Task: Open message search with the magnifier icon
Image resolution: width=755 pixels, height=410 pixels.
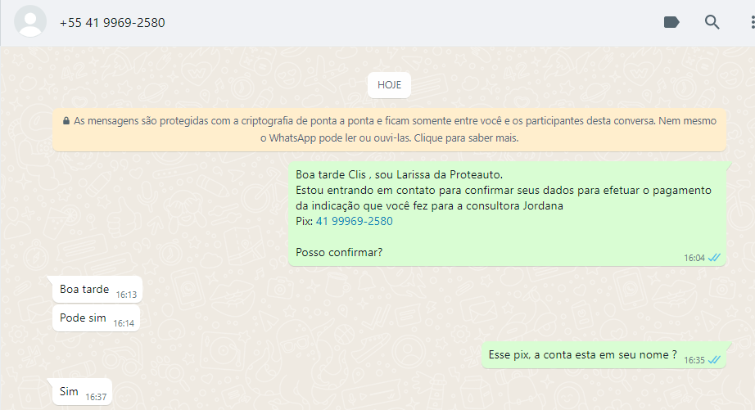Action: coord(712,22)
